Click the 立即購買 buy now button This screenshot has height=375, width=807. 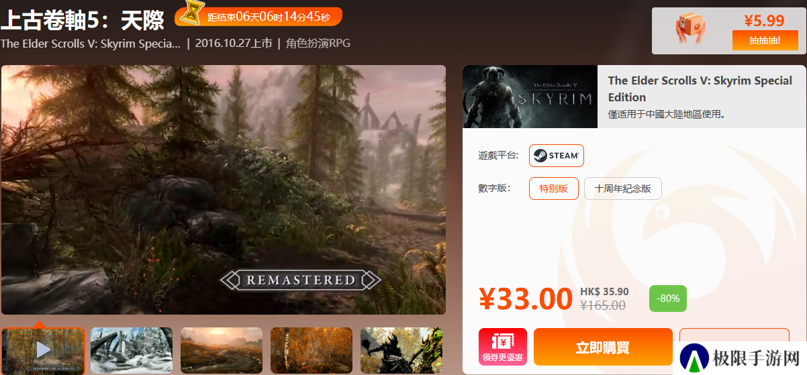(603, 347)
